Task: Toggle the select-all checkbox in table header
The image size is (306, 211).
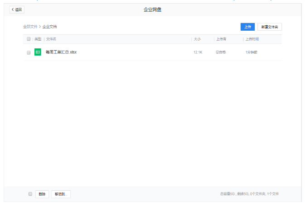Action: (29, 39)
